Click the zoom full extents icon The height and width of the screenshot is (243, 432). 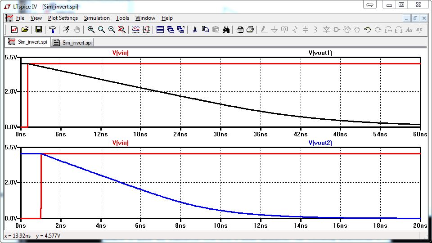[x=121, y=30]
